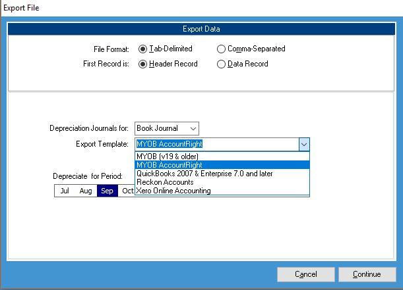Pick MYOB (v19 & older) template
Screen dimensions: 403x290
coord(222,157)
